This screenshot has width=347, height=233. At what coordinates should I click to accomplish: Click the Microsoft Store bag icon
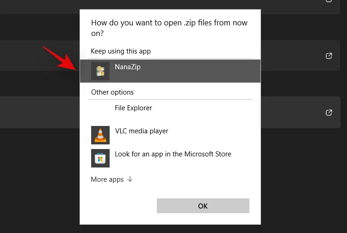click(100, 158)
